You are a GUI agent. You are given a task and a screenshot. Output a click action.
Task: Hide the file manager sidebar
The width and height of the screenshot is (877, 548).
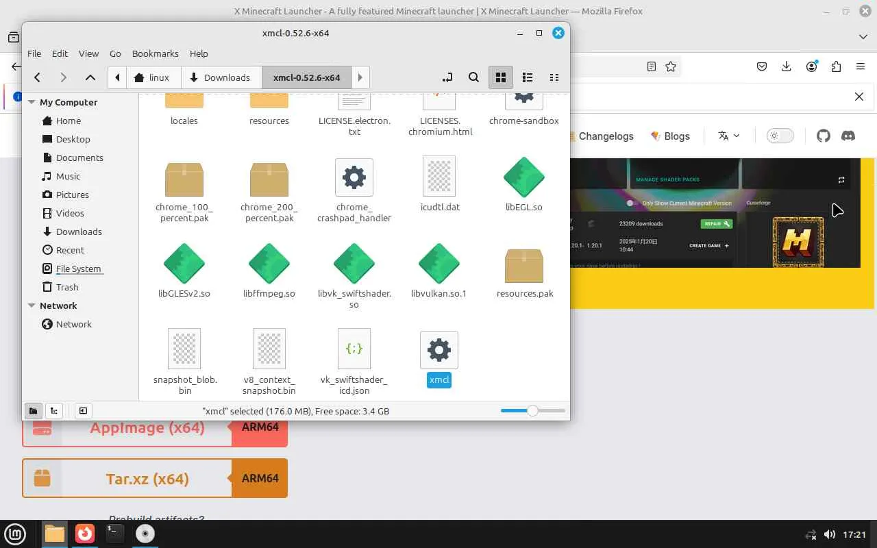[83, 411]
